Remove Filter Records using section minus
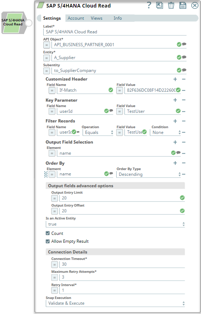 tap(183, 121)
